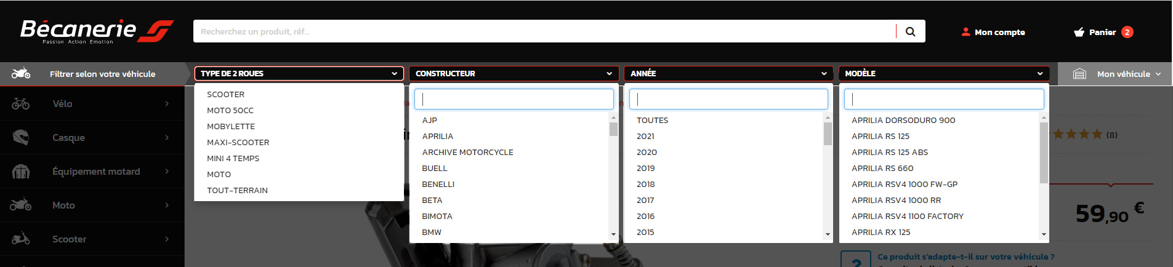Image resolution: width=1173 pixels, height=267 pixels.
Task: Click the année filter text box
Action: pos(728,99)
